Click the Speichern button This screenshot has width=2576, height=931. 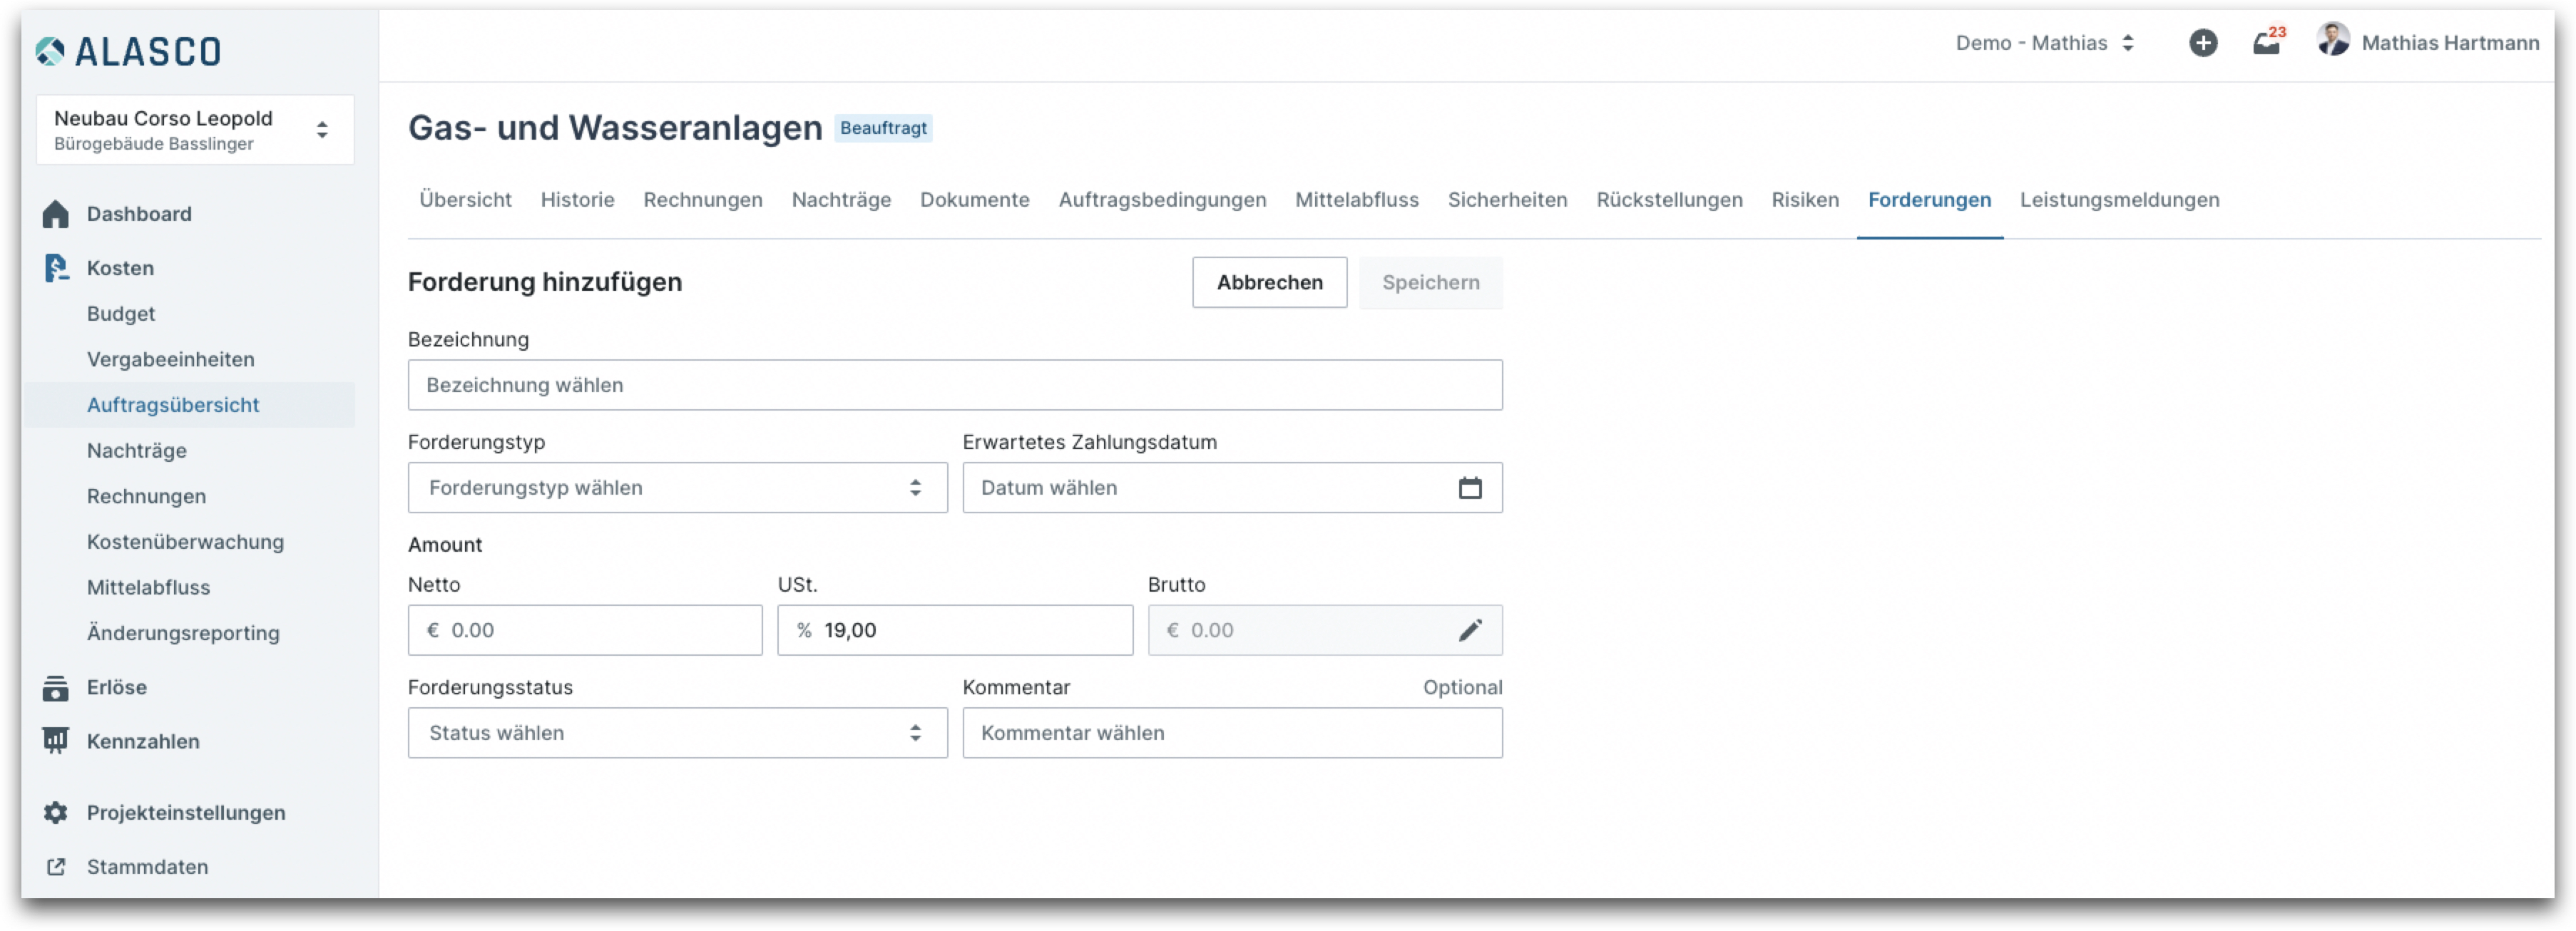1430,283
